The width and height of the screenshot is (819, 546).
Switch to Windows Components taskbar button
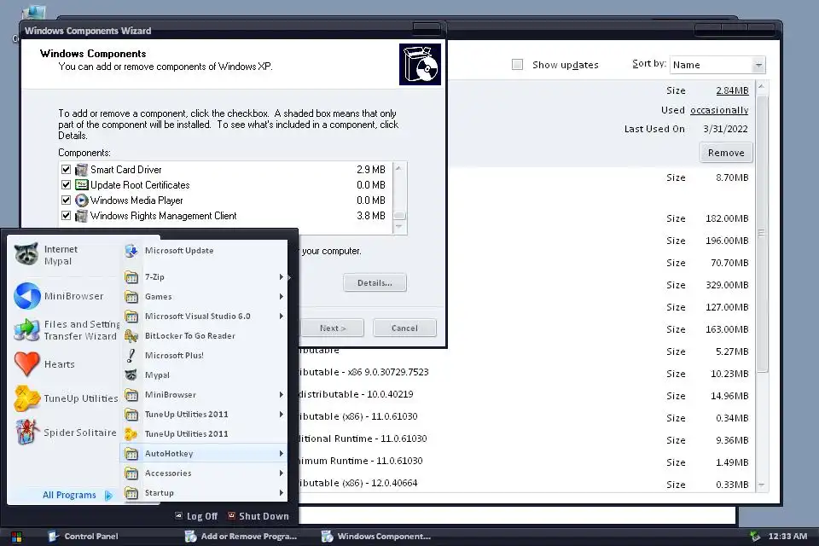[x=376, y=537]
